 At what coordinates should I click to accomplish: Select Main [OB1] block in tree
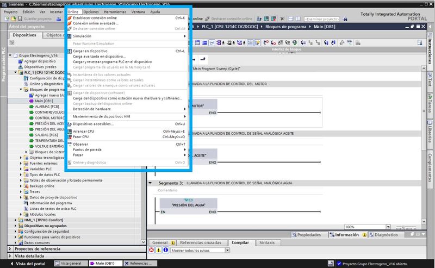[44, 101]
